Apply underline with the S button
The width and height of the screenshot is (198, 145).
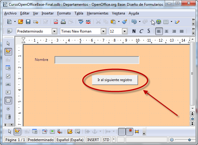point(149,31)
